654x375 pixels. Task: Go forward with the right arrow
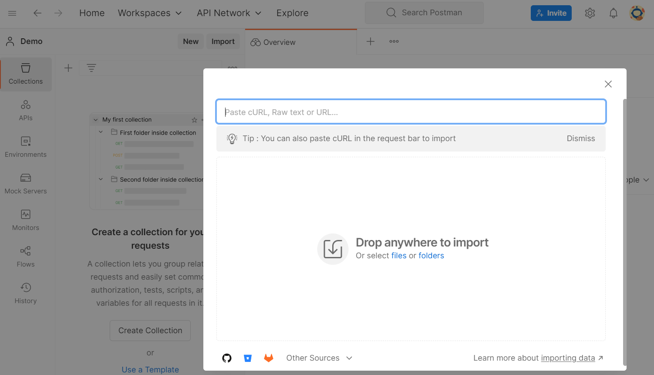[58, 13]
